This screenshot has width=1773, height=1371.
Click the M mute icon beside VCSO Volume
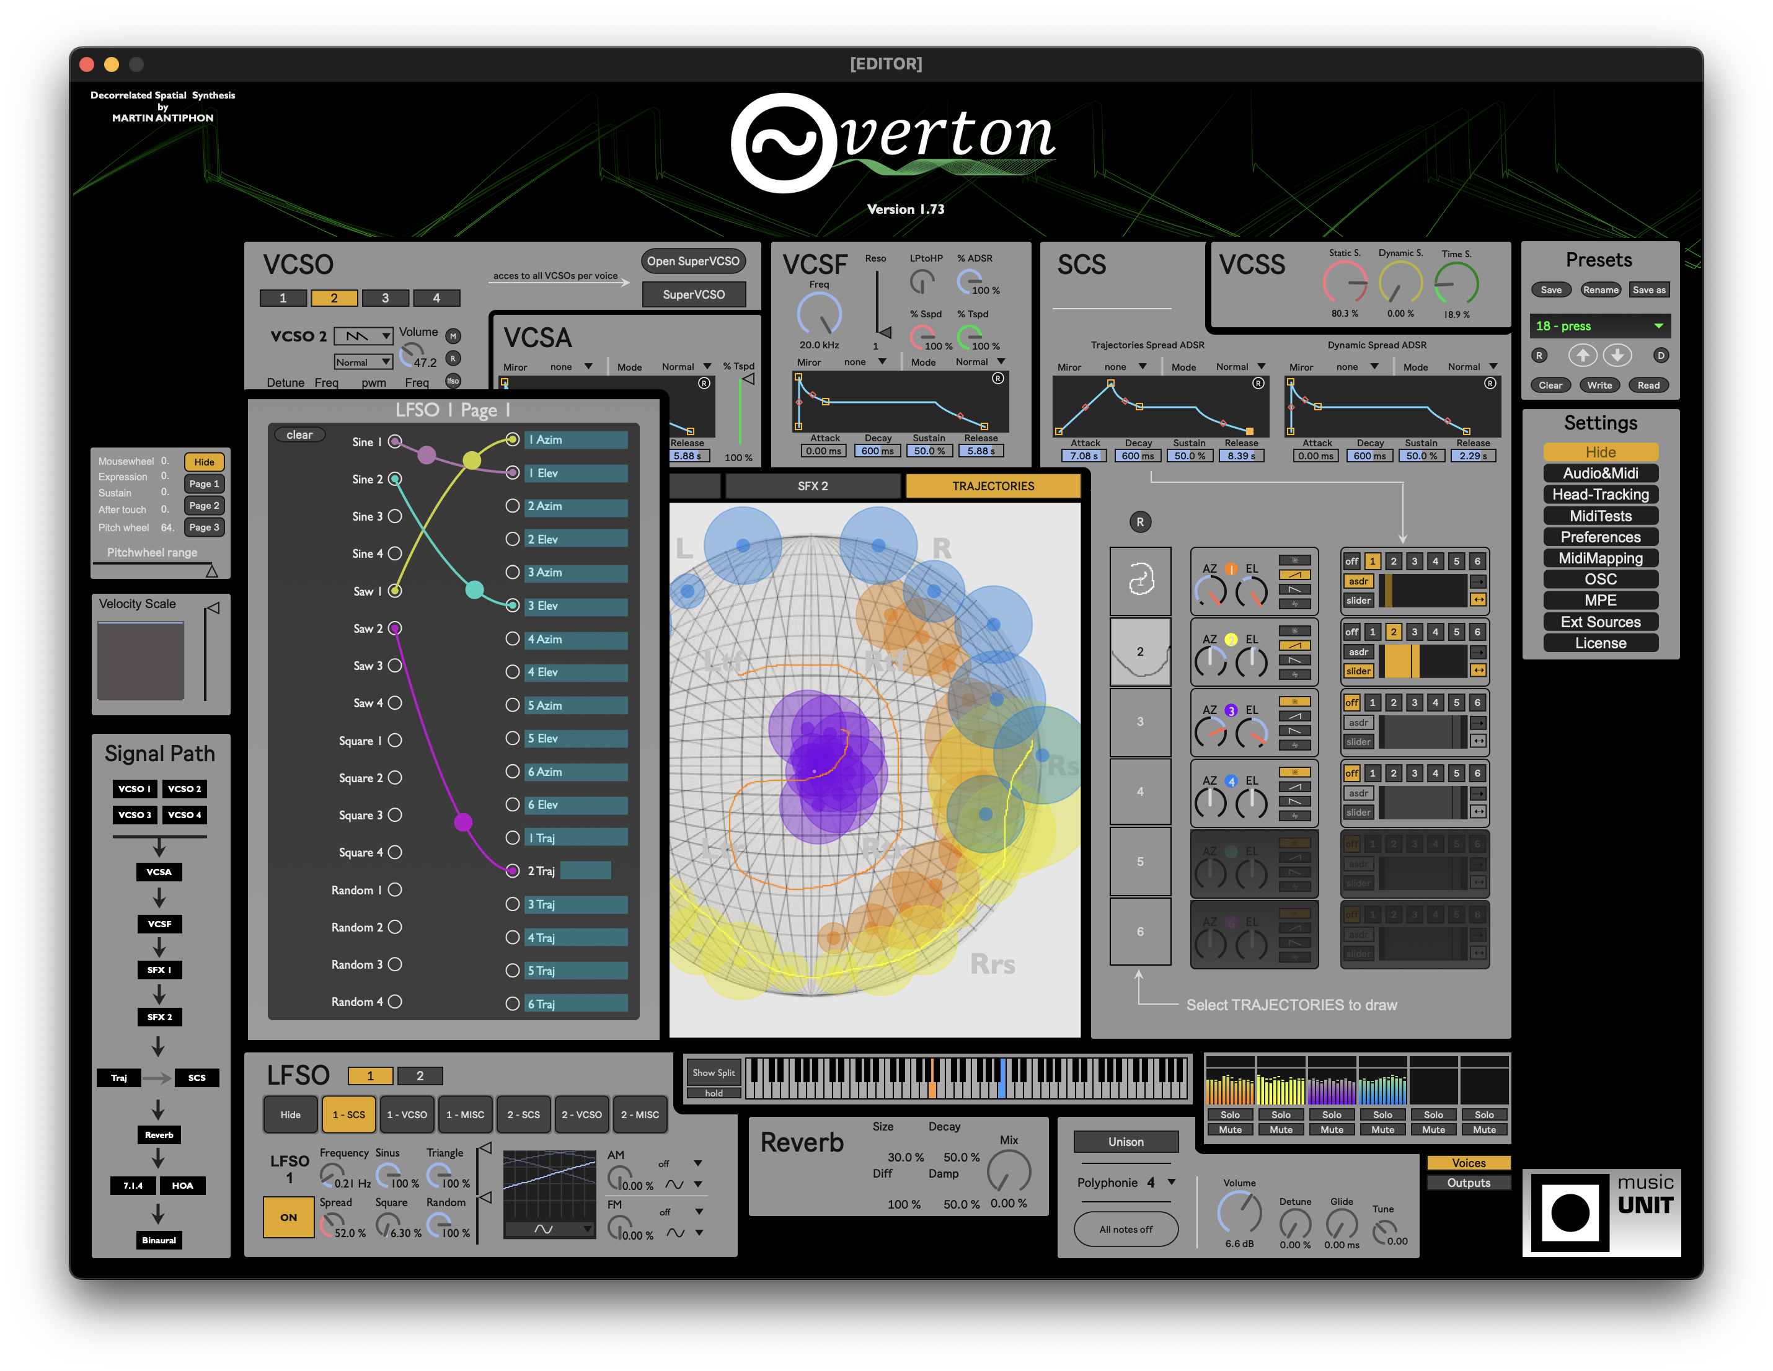point(453,336)
